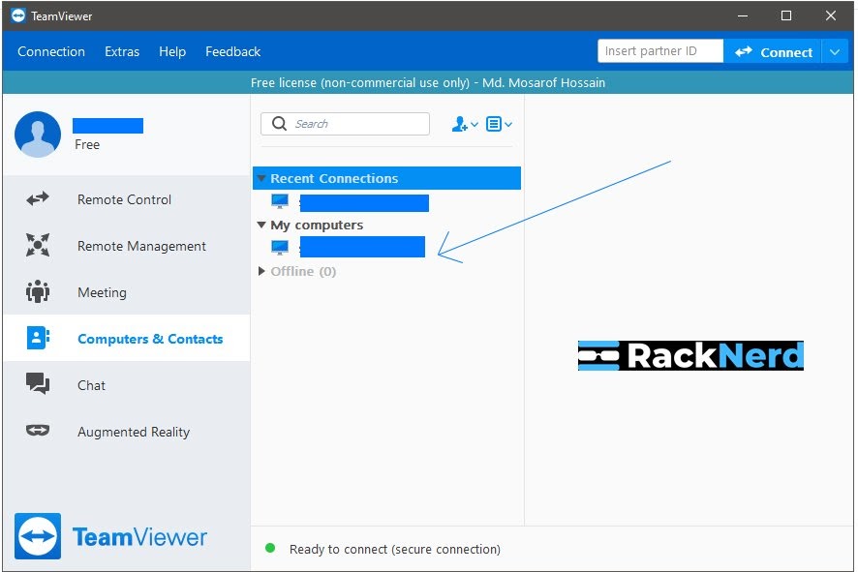The width and height of the screenshot is (858, 572).
Task: Click the contacts Search field
Action: click(346, 124)
